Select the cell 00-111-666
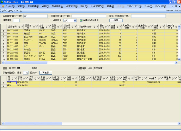This screenshot has width=181, height=131. click(15, 46)
